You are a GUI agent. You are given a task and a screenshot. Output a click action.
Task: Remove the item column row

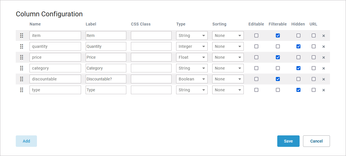(x=324, y=36)
